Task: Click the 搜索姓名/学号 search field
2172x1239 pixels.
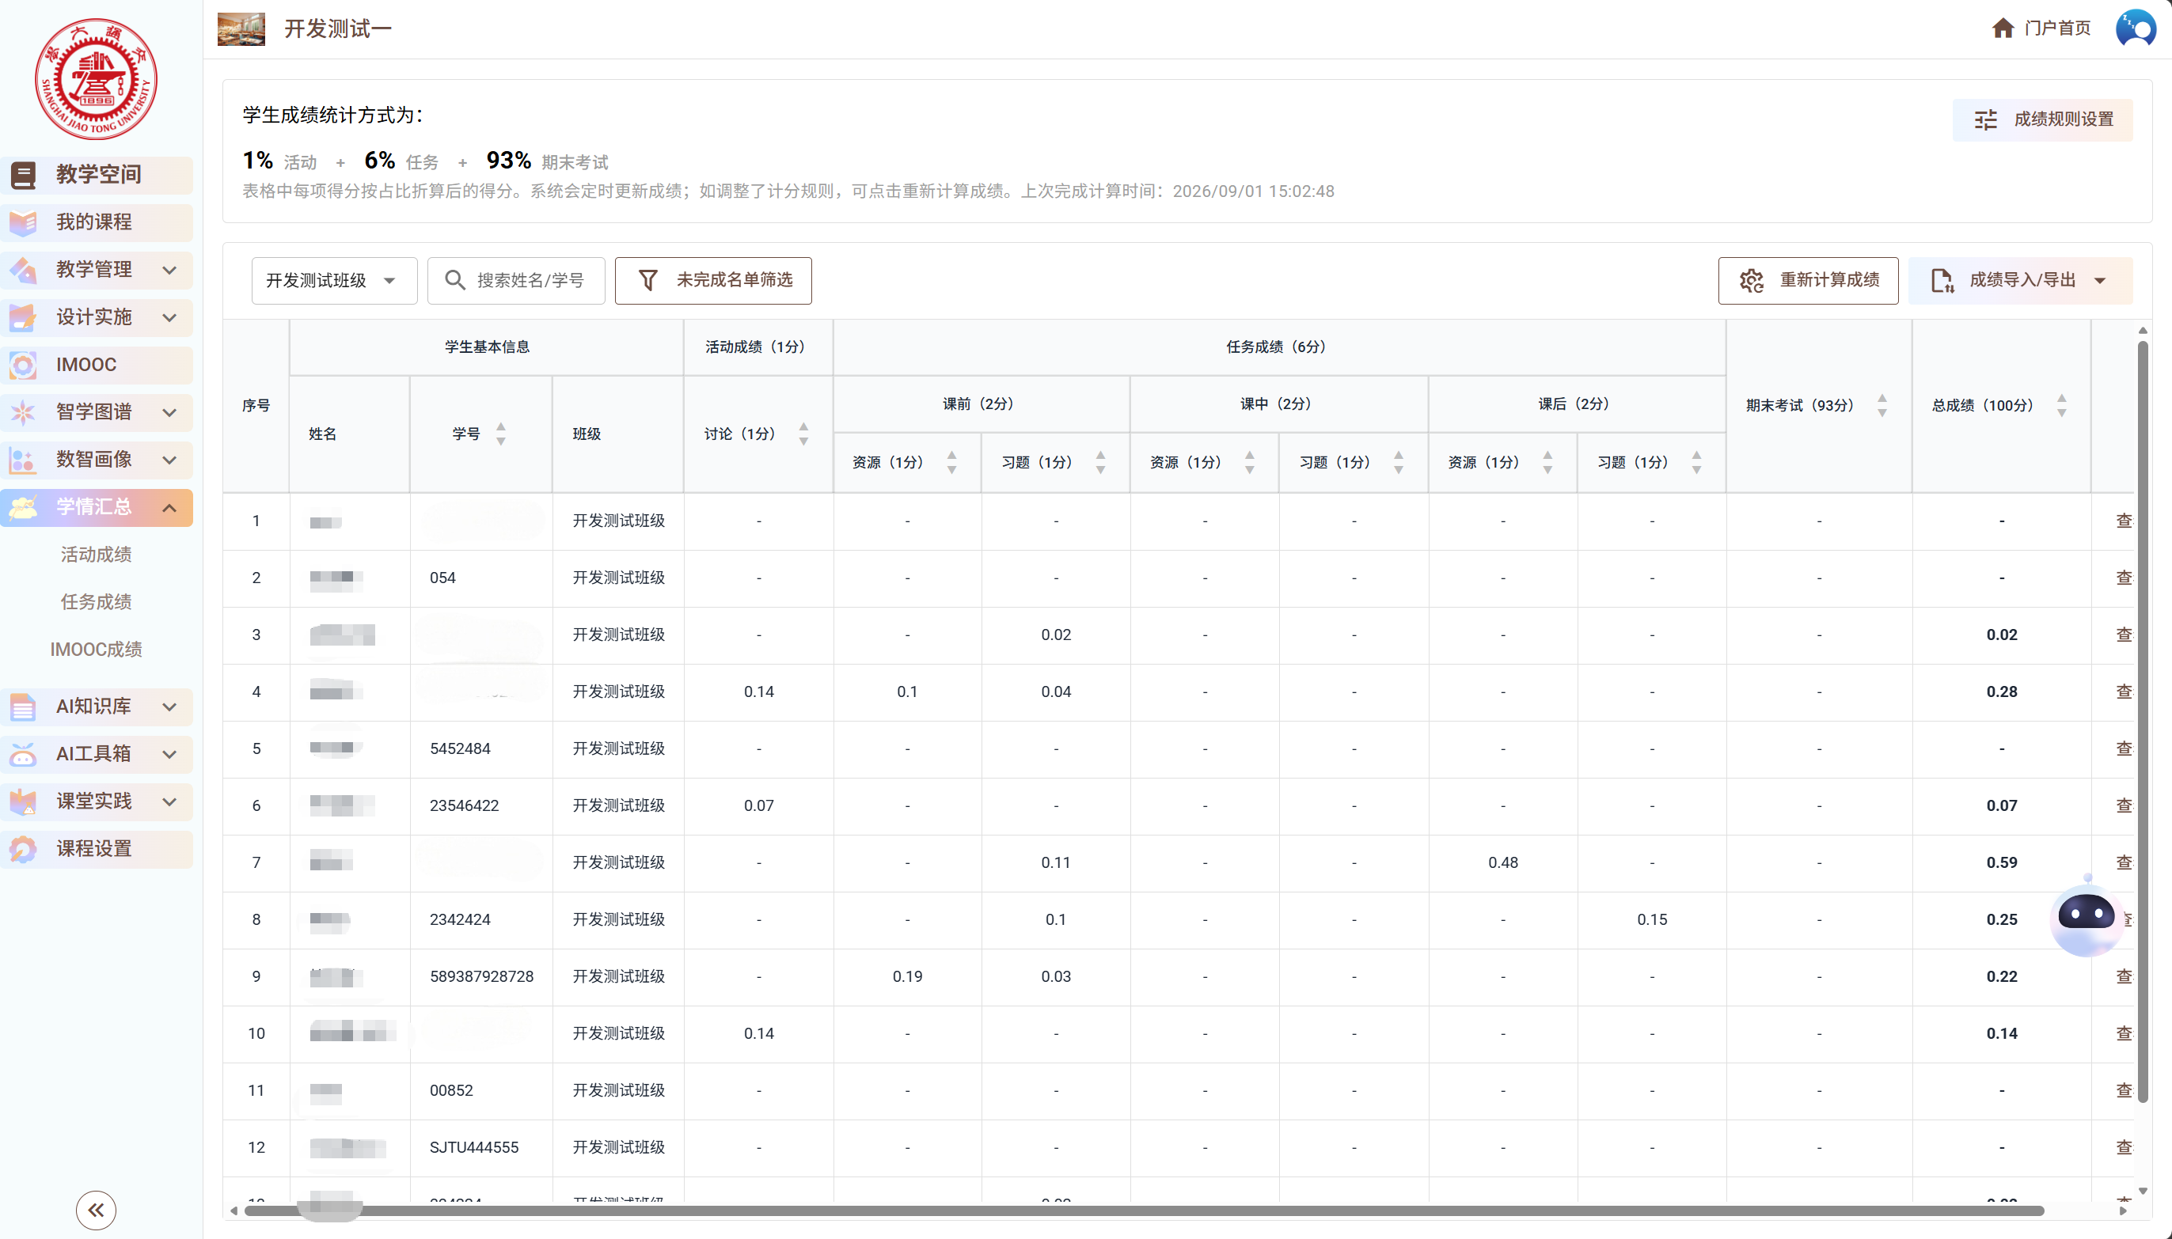Action: [516, 280]
